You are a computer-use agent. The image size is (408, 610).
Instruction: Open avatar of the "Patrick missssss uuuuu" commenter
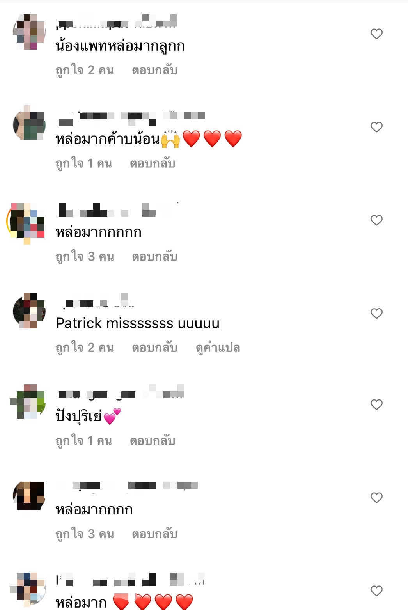point(29,311)
